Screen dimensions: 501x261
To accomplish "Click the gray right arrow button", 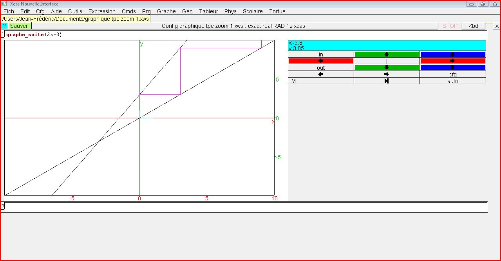I will [387, 74].
